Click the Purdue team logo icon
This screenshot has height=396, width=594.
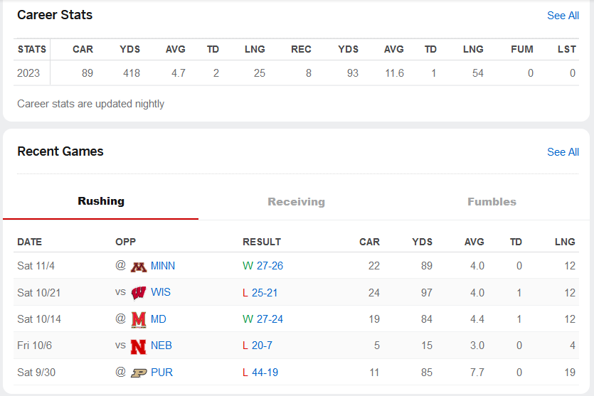(x=139, y=373)
